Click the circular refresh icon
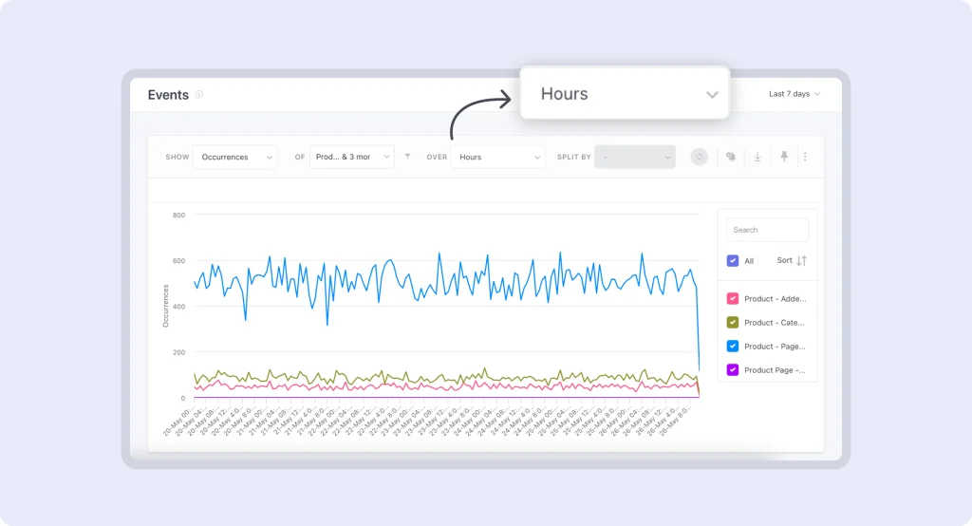Screen dimensions: 972x526 (x=700, y=157)
